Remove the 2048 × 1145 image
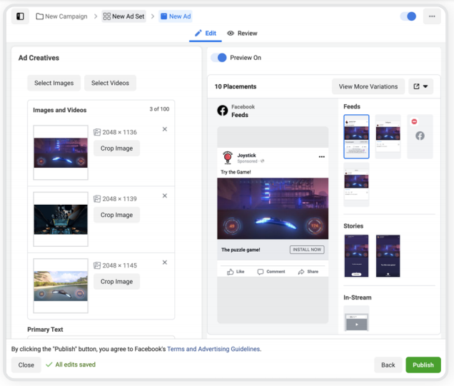This screenshot has height=386, width=454. [165, 263]
